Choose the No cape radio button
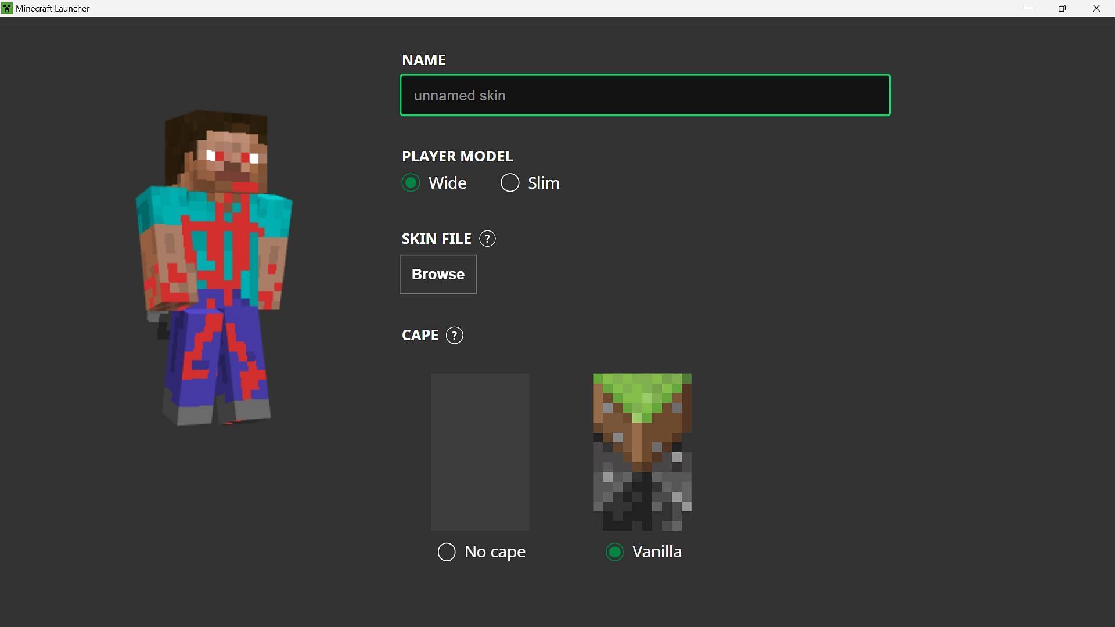 click(x=447, y=552)
